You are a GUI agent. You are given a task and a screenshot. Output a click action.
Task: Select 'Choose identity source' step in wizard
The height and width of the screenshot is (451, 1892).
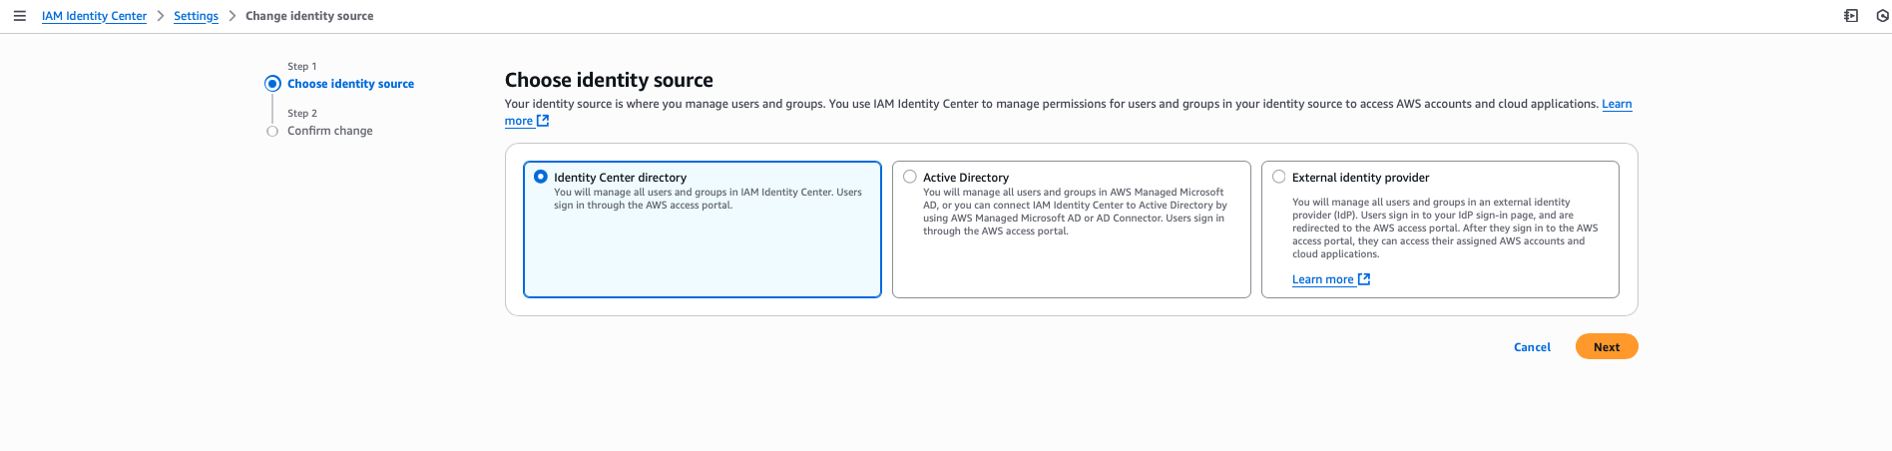(x=350, y=84)
